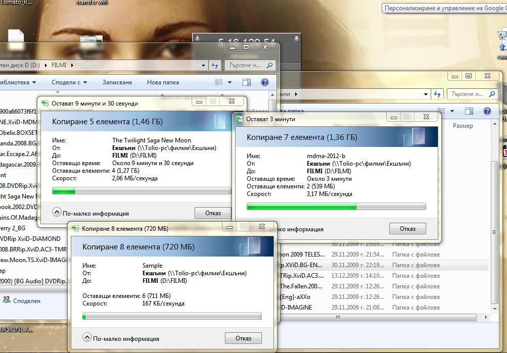Open help in the right Explorer window
Screen dimensions: 507x353
487,111
